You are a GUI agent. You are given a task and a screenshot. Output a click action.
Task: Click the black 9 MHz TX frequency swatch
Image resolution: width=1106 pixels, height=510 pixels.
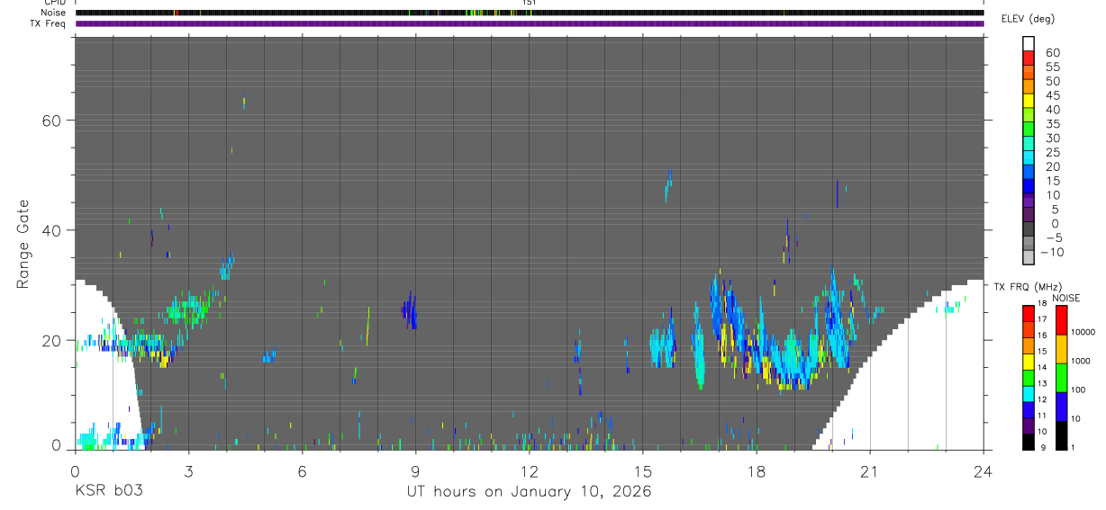(1029, 442)
